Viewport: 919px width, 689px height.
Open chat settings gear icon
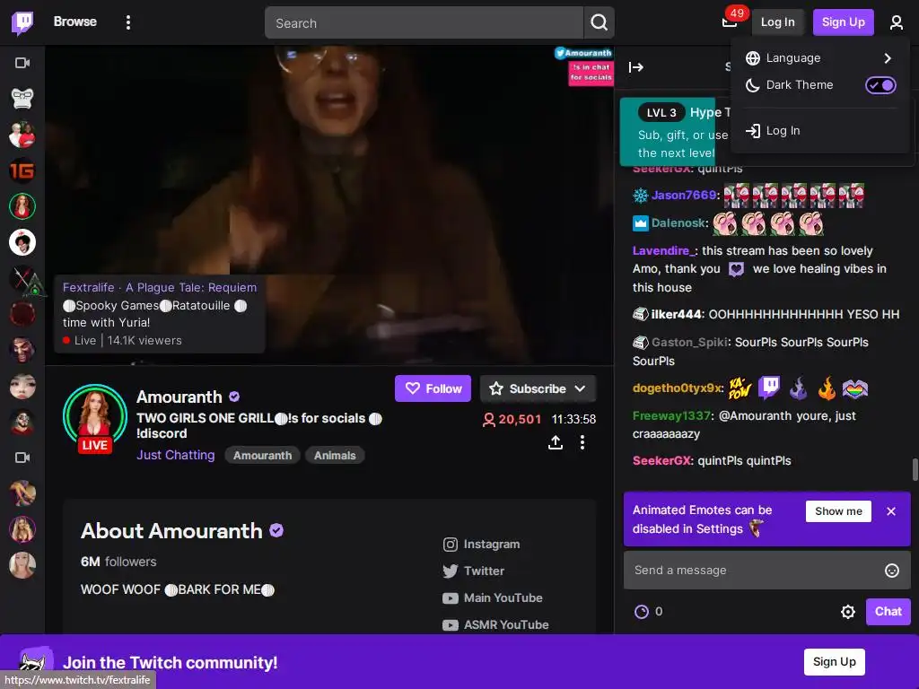847,612
